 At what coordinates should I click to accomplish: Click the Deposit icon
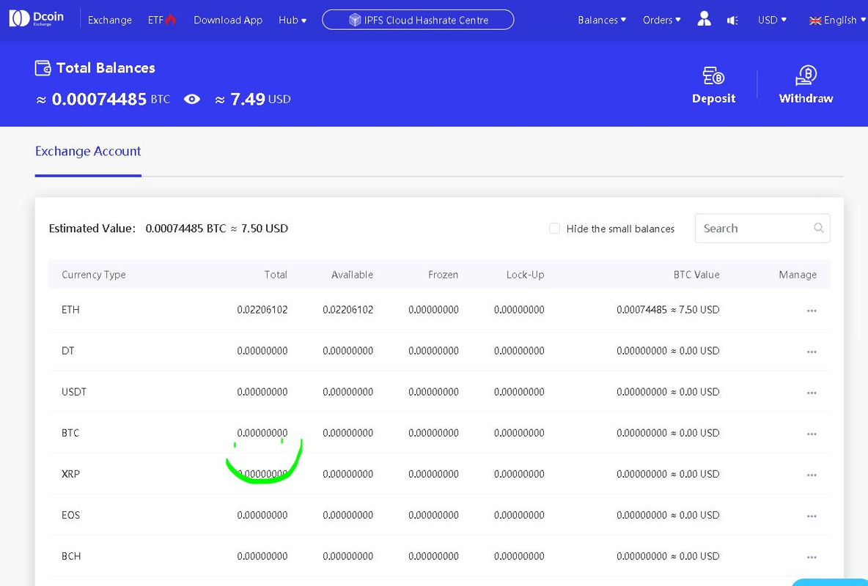pos(713,76)
